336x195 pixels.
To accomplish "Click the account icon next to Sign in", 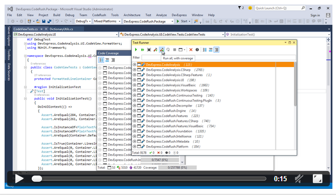I will pos(328,15).
